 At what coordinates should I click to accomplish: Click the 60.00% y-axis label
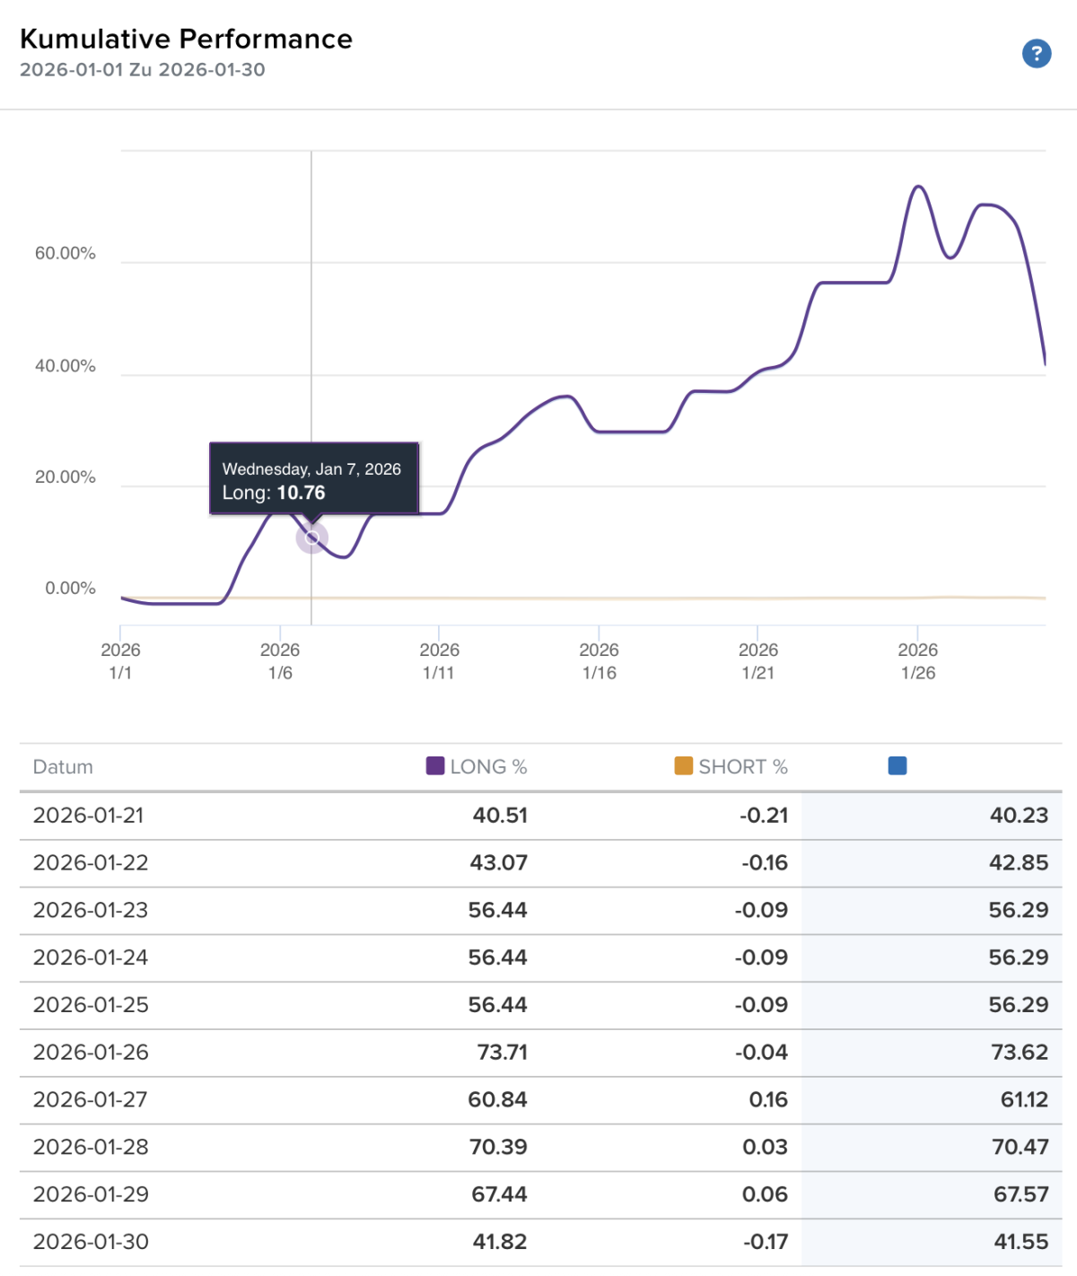[66, 254]
